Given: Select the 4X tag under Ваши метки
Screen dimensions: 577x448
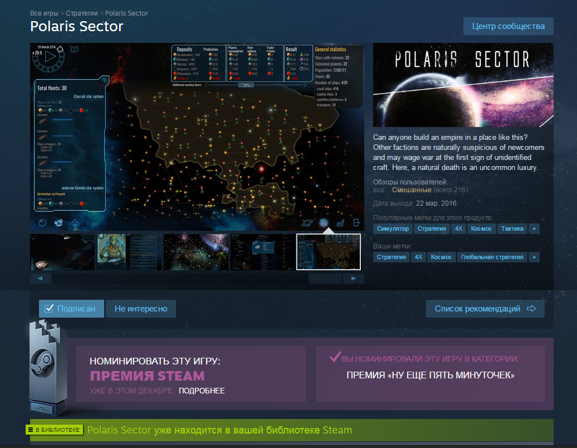Looking at the screenshot, I should [x=418, y=257].
